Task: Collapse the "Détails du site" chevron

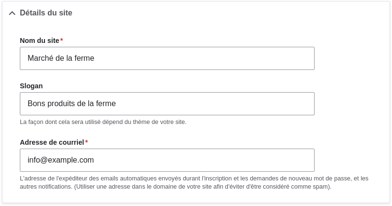Action: [12, 13]
